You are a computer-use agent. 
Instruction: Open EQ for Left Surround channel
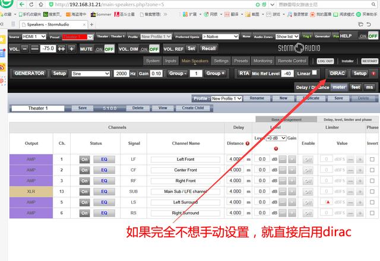point(104,202)
